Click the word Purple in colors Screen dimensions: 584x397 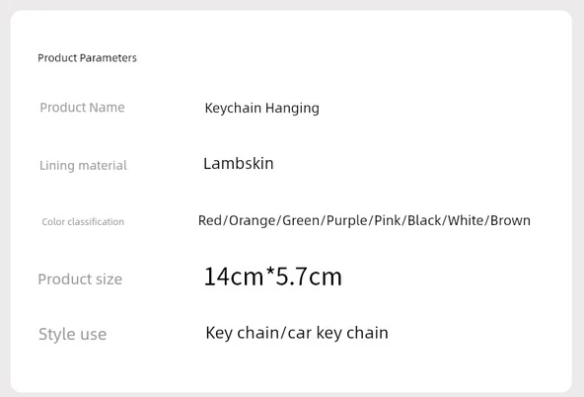click(x=347, y=220)
